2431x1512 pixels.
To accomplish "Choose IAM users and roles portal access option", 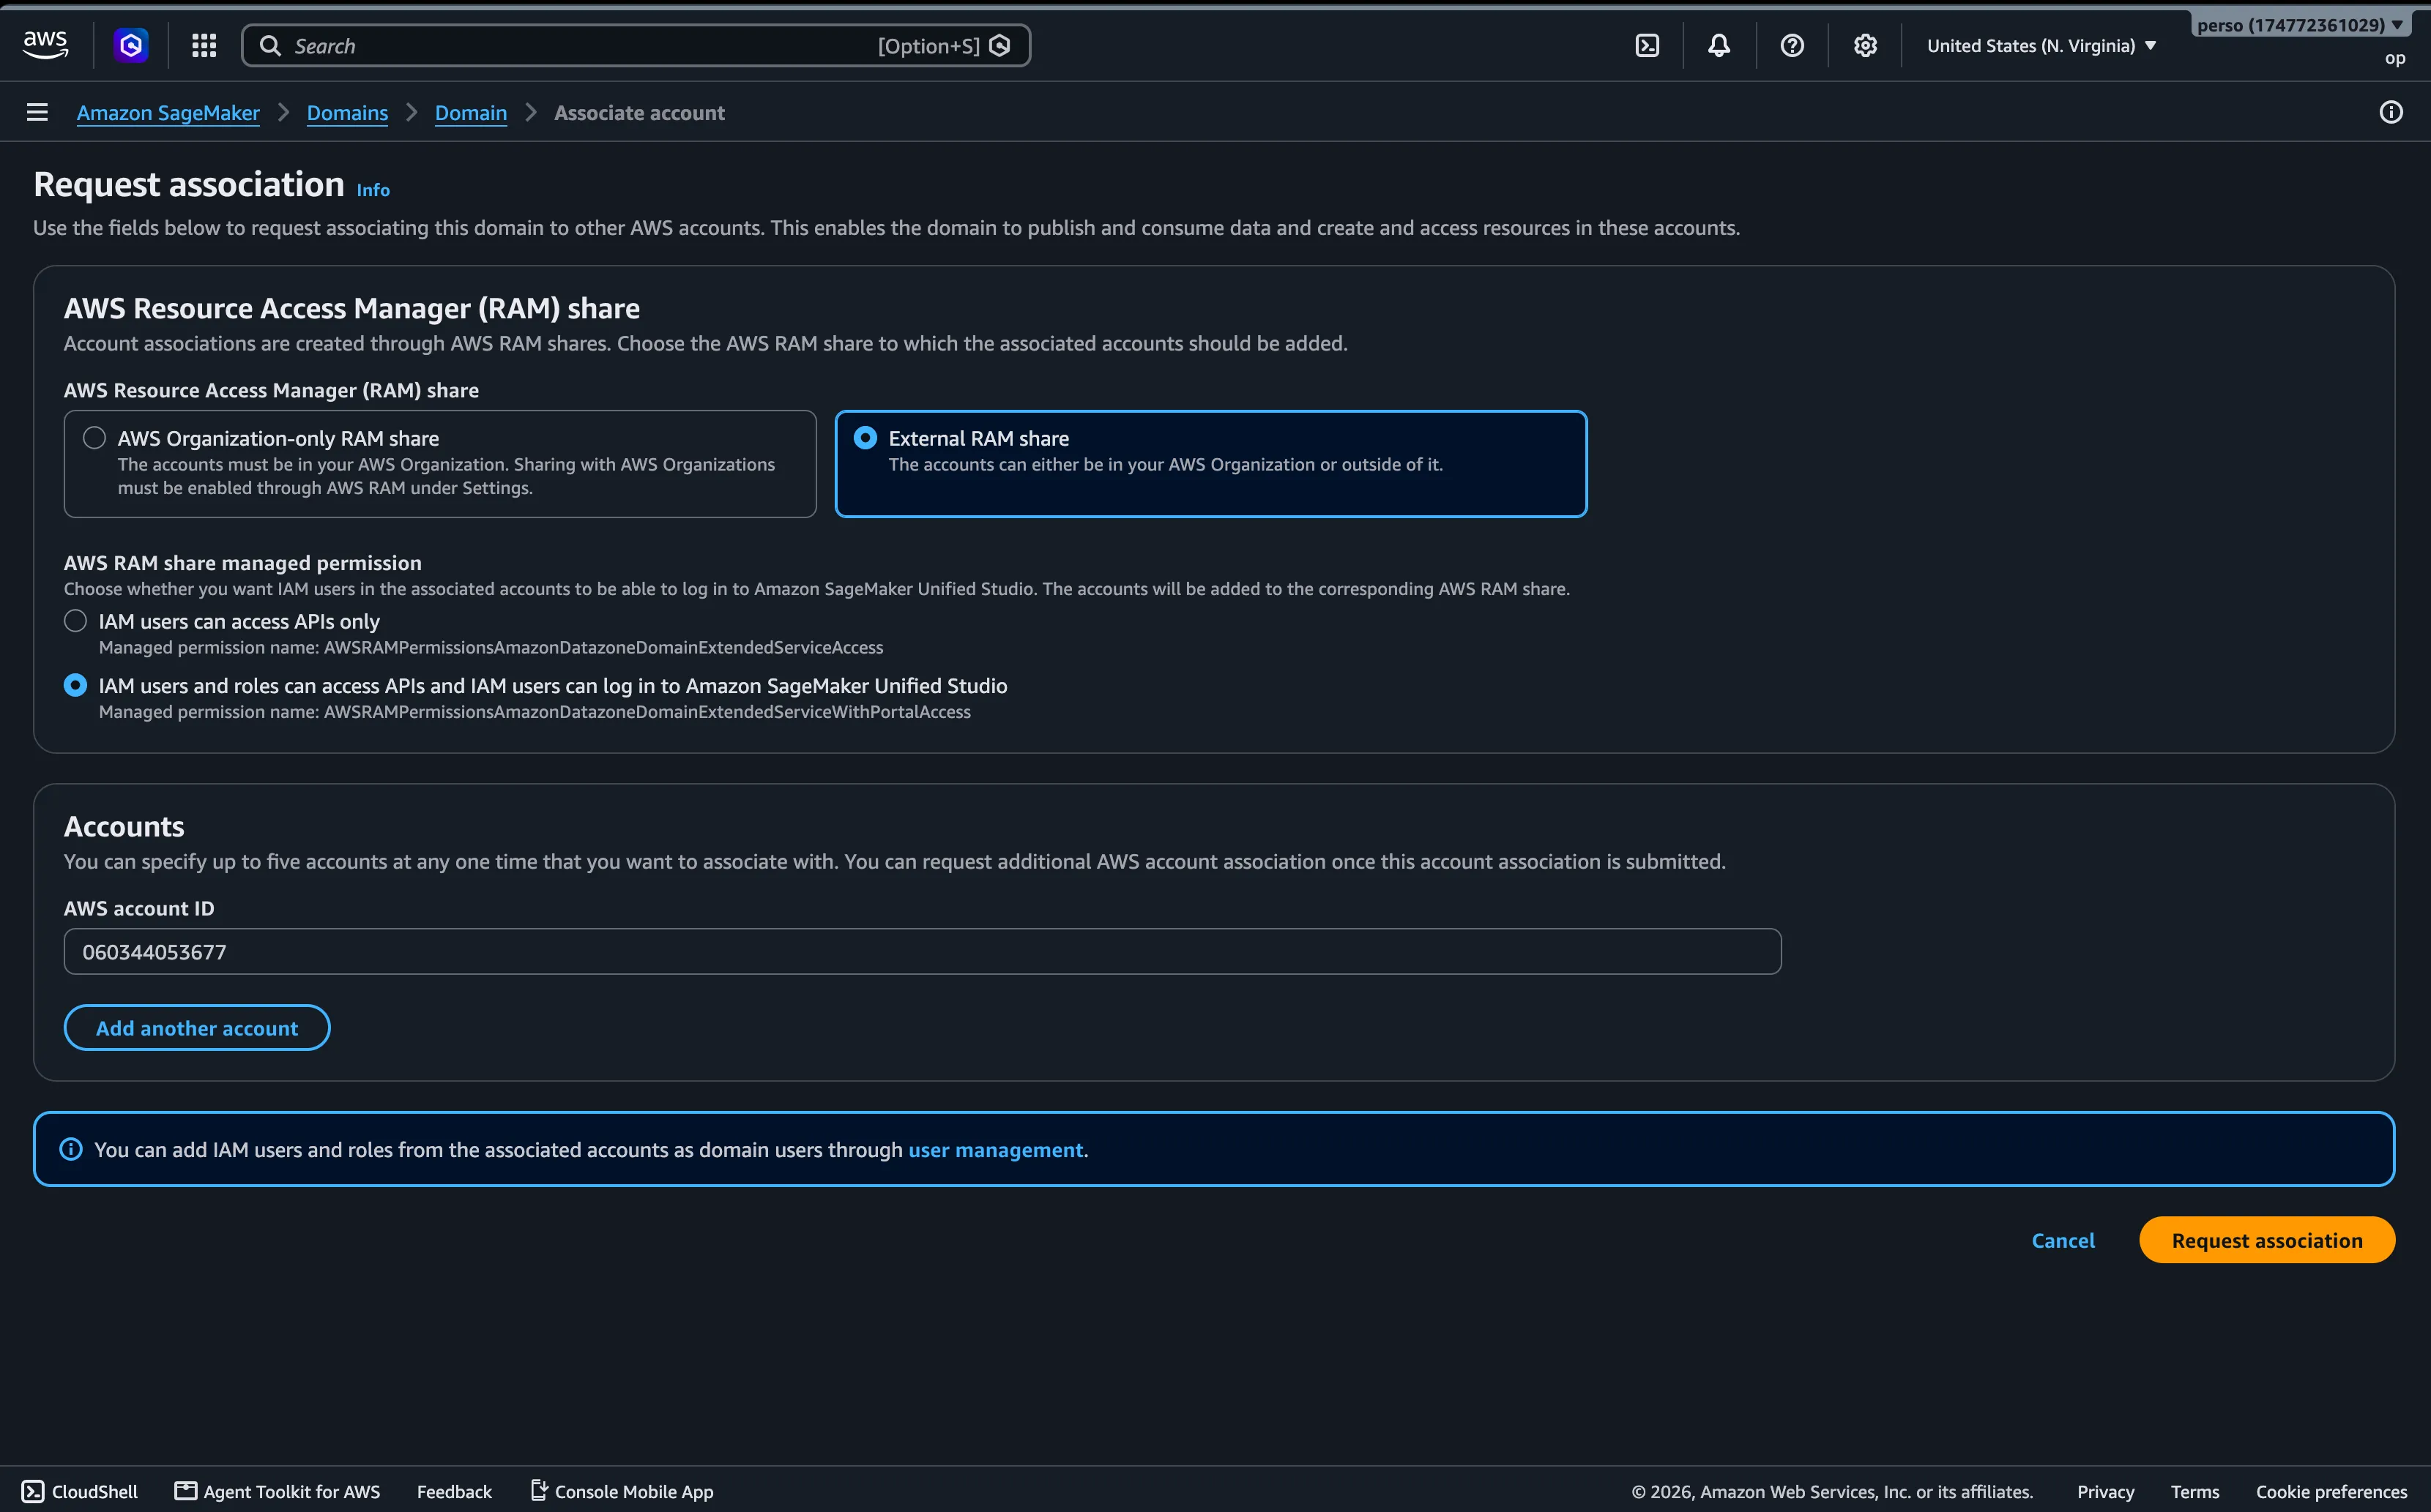I will click(x=75, y=685).
